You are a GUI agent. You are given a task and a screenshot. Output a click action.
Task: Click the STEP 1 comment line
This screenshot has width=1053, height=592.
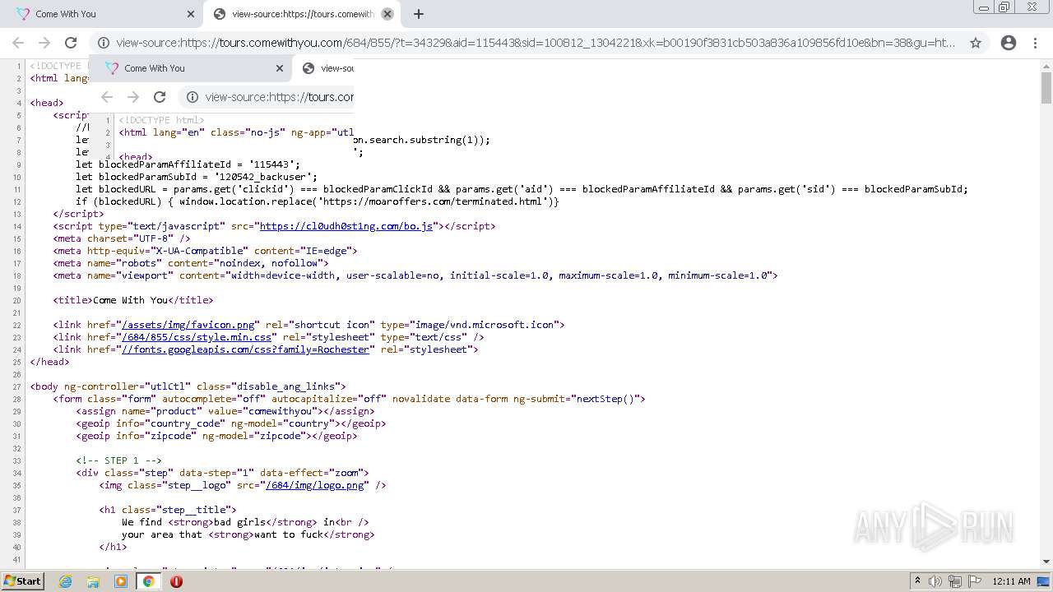coord(119,460)
